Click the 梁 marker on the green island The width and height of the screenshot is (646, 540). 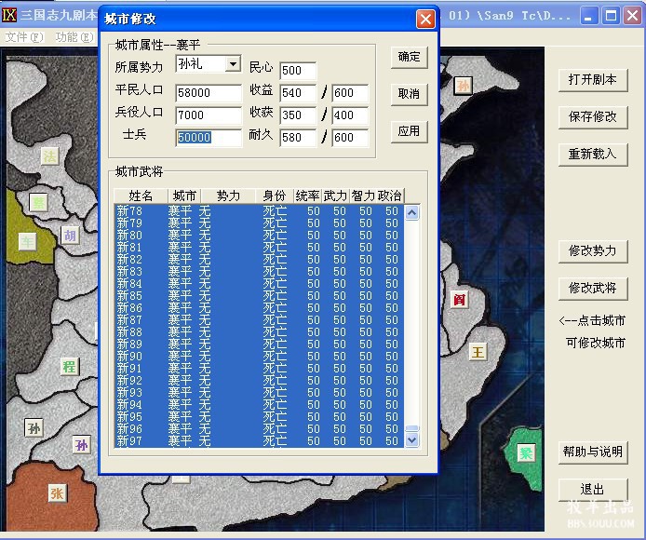(526, 453)
